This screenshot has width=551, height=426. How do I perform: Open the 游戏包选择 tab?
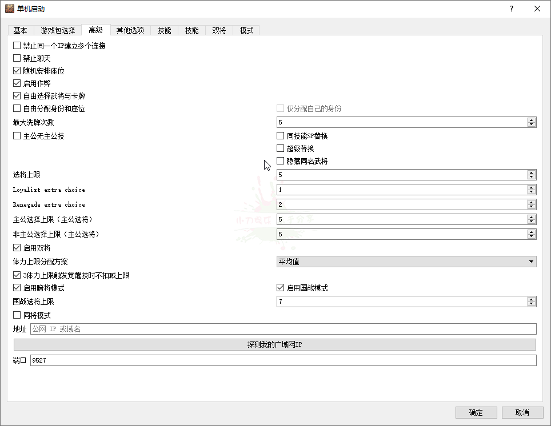pyautogui.click(x=58, y=30)
